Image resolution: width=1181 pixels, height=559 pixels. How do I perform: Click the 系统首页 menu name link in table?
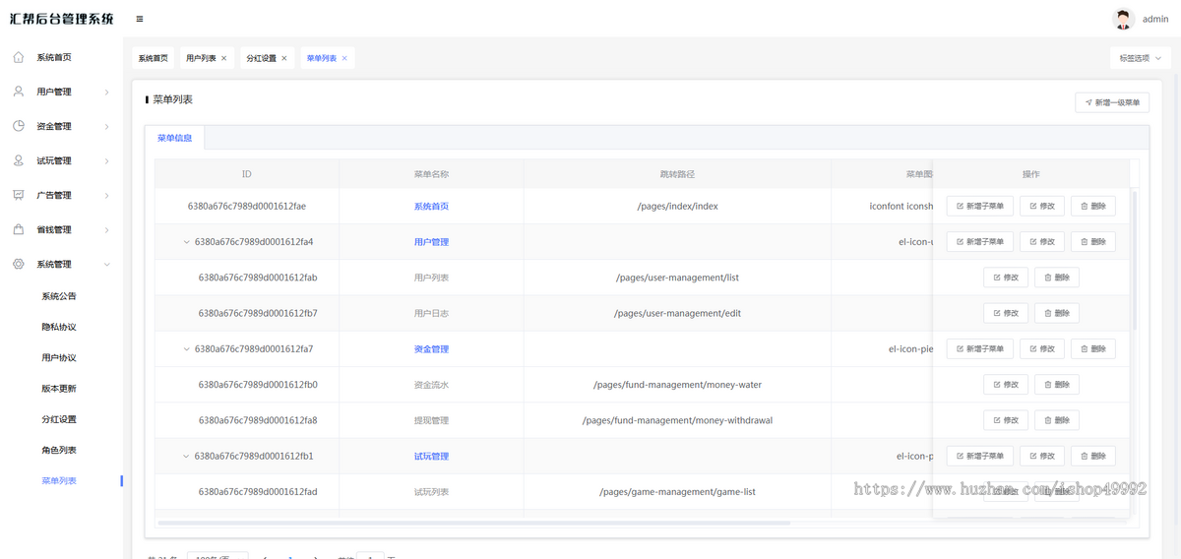[431, 206]
